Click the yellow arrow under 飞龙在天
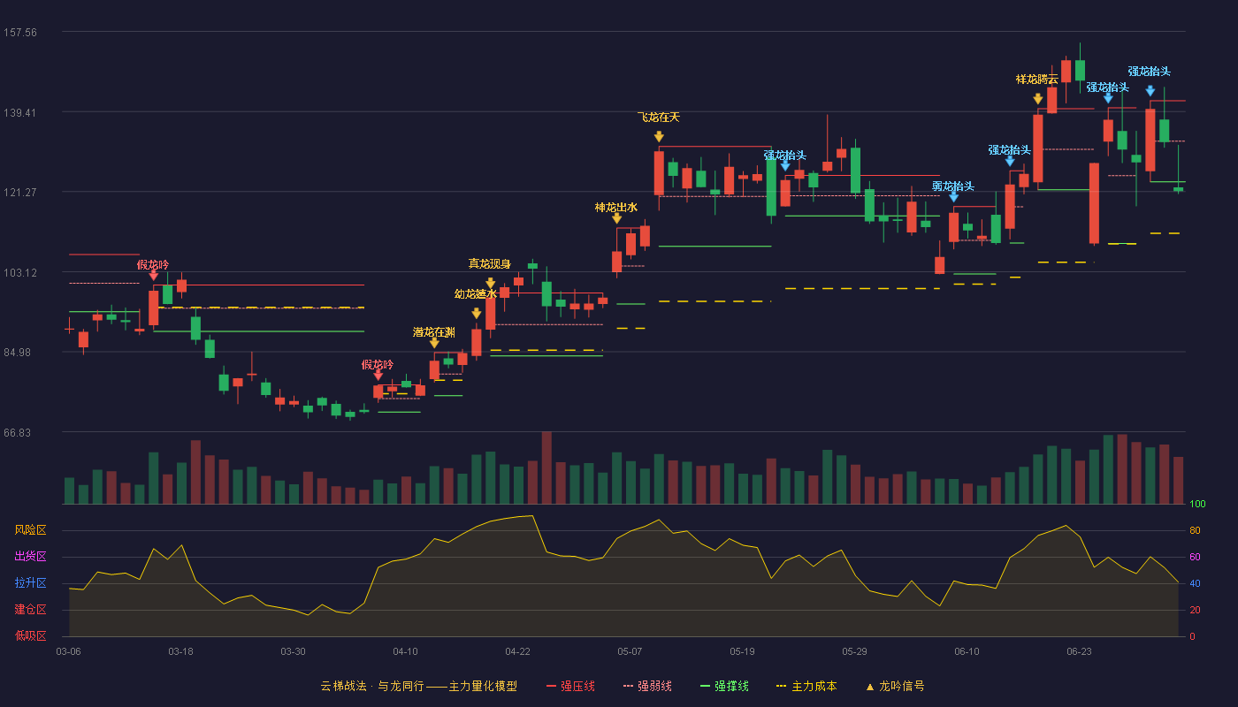 (659, 136)
